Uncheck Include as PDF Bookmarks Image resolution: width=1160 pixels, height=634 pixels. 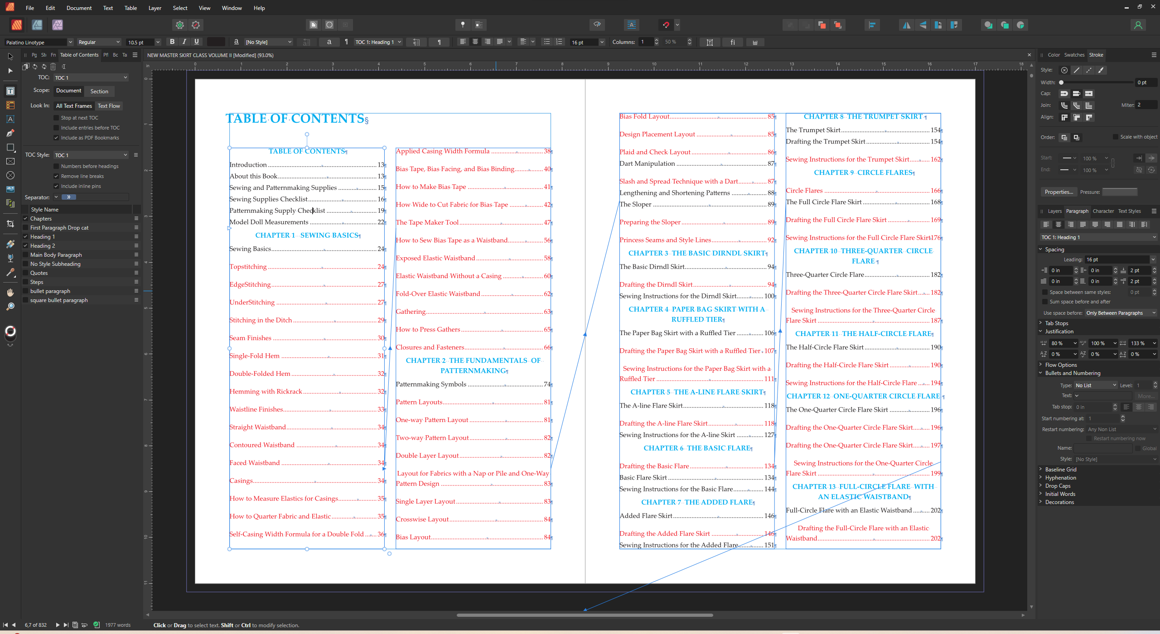[56, 138]
